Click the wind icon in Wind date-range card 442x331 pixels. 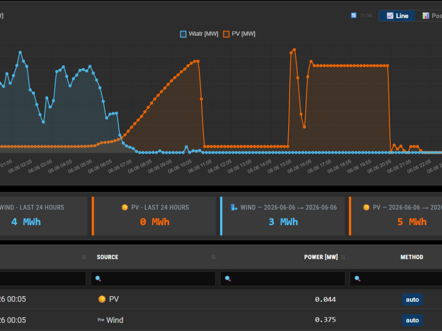click(x=234, y=207)
